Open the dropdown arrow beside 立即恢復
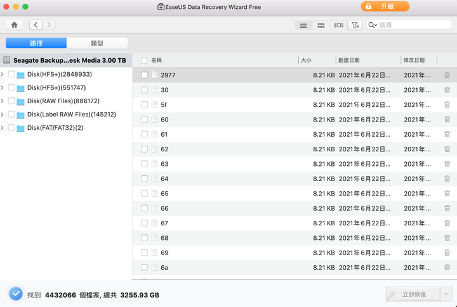Image resolution: width=457 pixels, height=307 pixels. (446, 294)
